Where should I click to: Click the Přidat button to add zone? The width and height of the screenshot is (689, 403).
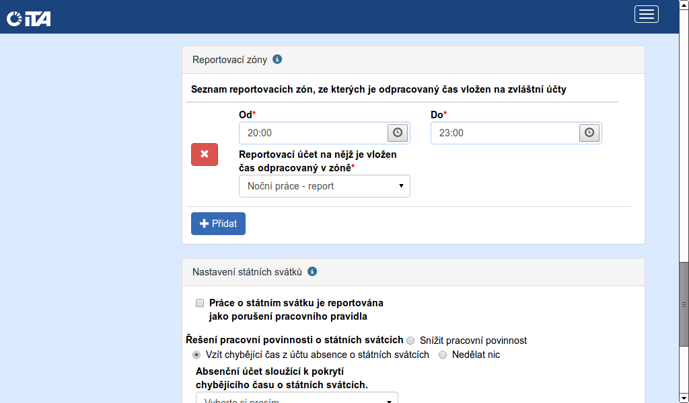(218, 224)
